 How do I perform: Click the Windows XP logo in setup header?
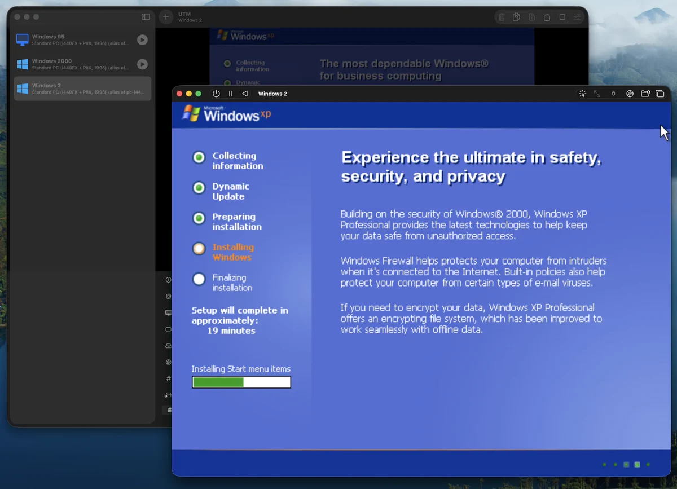coord(227,113)
